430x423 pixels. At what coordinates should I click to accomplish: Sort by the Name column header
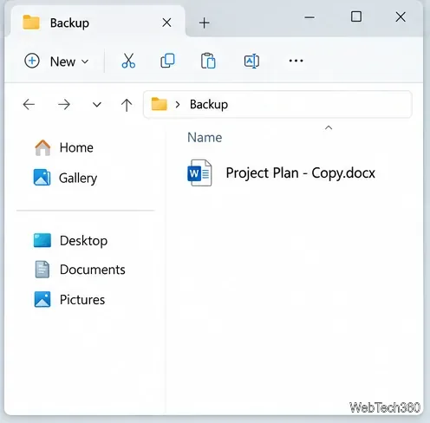(x=205, y=138)
